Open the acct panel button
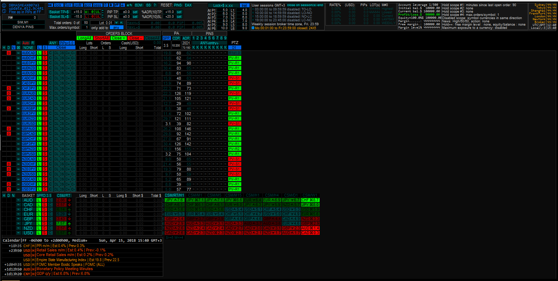The image size is (558, 281). 88,5
